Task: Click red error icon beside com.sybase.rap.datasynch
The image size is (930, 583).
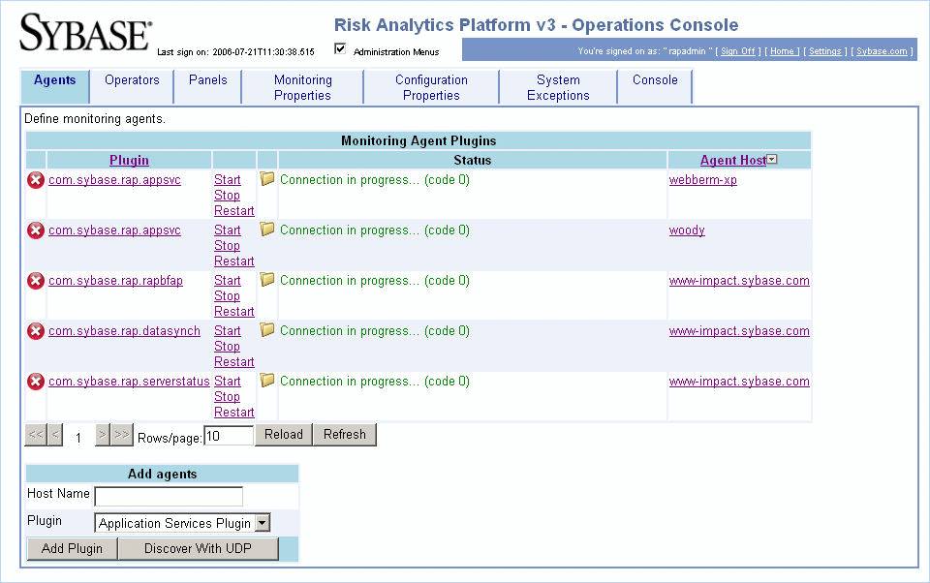Action: coord(36,331)
